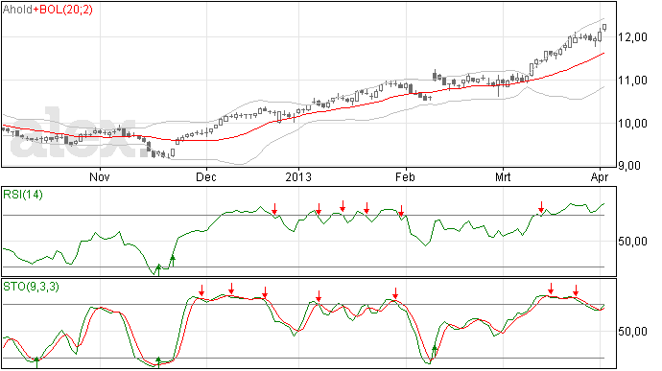Screen dimensions: 662x371
Task: Click the 12,00 price axis label
Action: pos(632,37)
